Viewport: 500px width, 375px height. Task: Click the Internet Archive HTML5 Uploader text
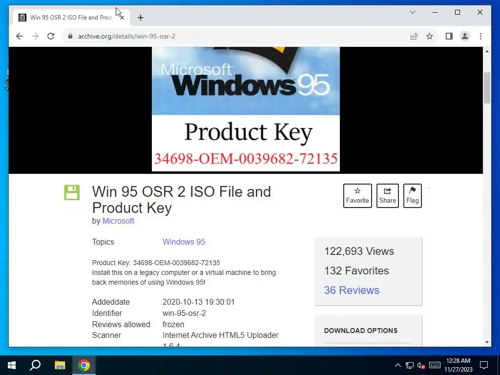pos(220,335)
